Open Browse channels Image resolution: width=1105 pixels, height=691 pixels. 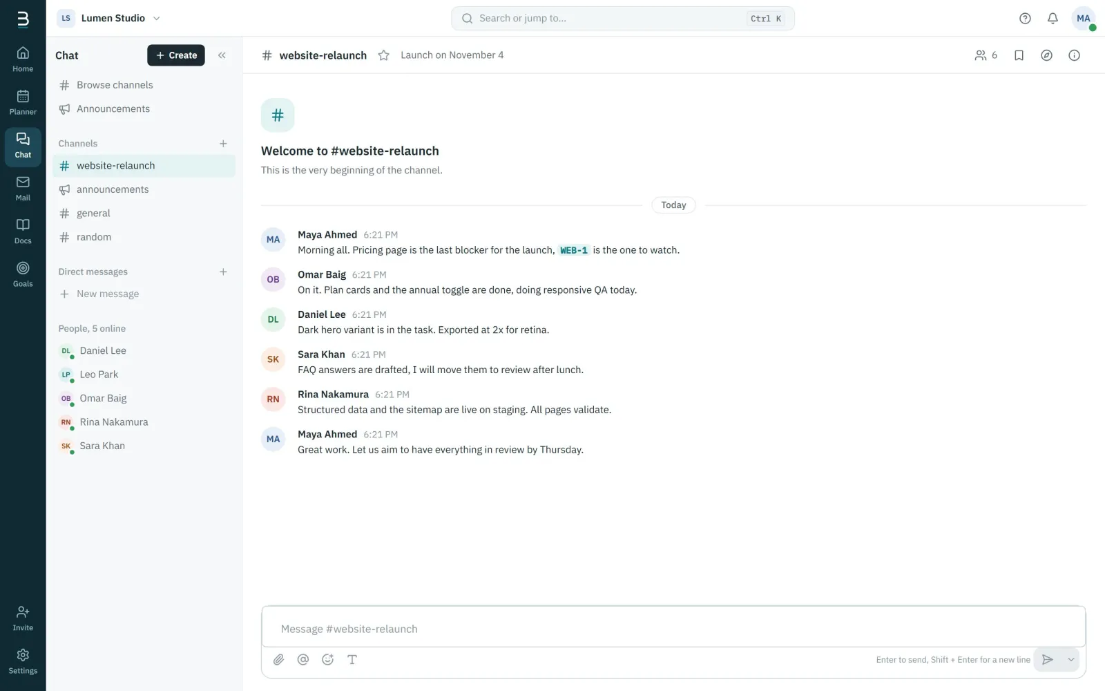(144, 85)
